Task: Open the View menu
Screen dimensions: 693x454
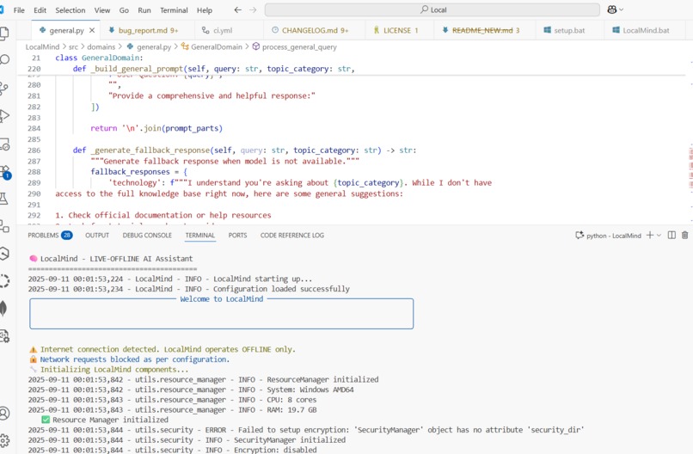Action: coord(102,10)
